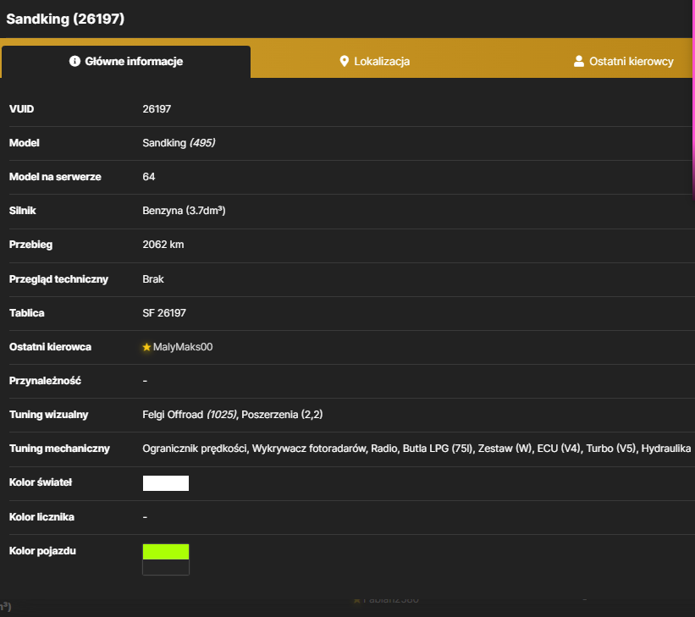Select the lime green Kolor pojazdu swatch
Viewport: 695px width, 617px height.
[166, 552]
